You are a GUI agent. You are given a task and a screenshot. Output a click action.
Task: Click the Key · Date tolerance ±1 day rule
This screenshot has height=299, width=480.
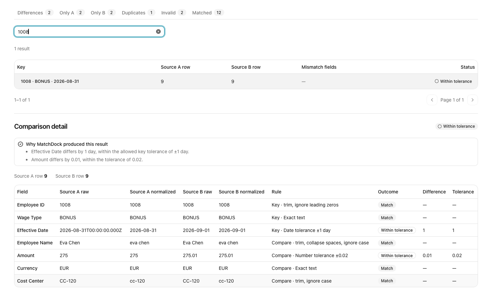tap(301, 230)
